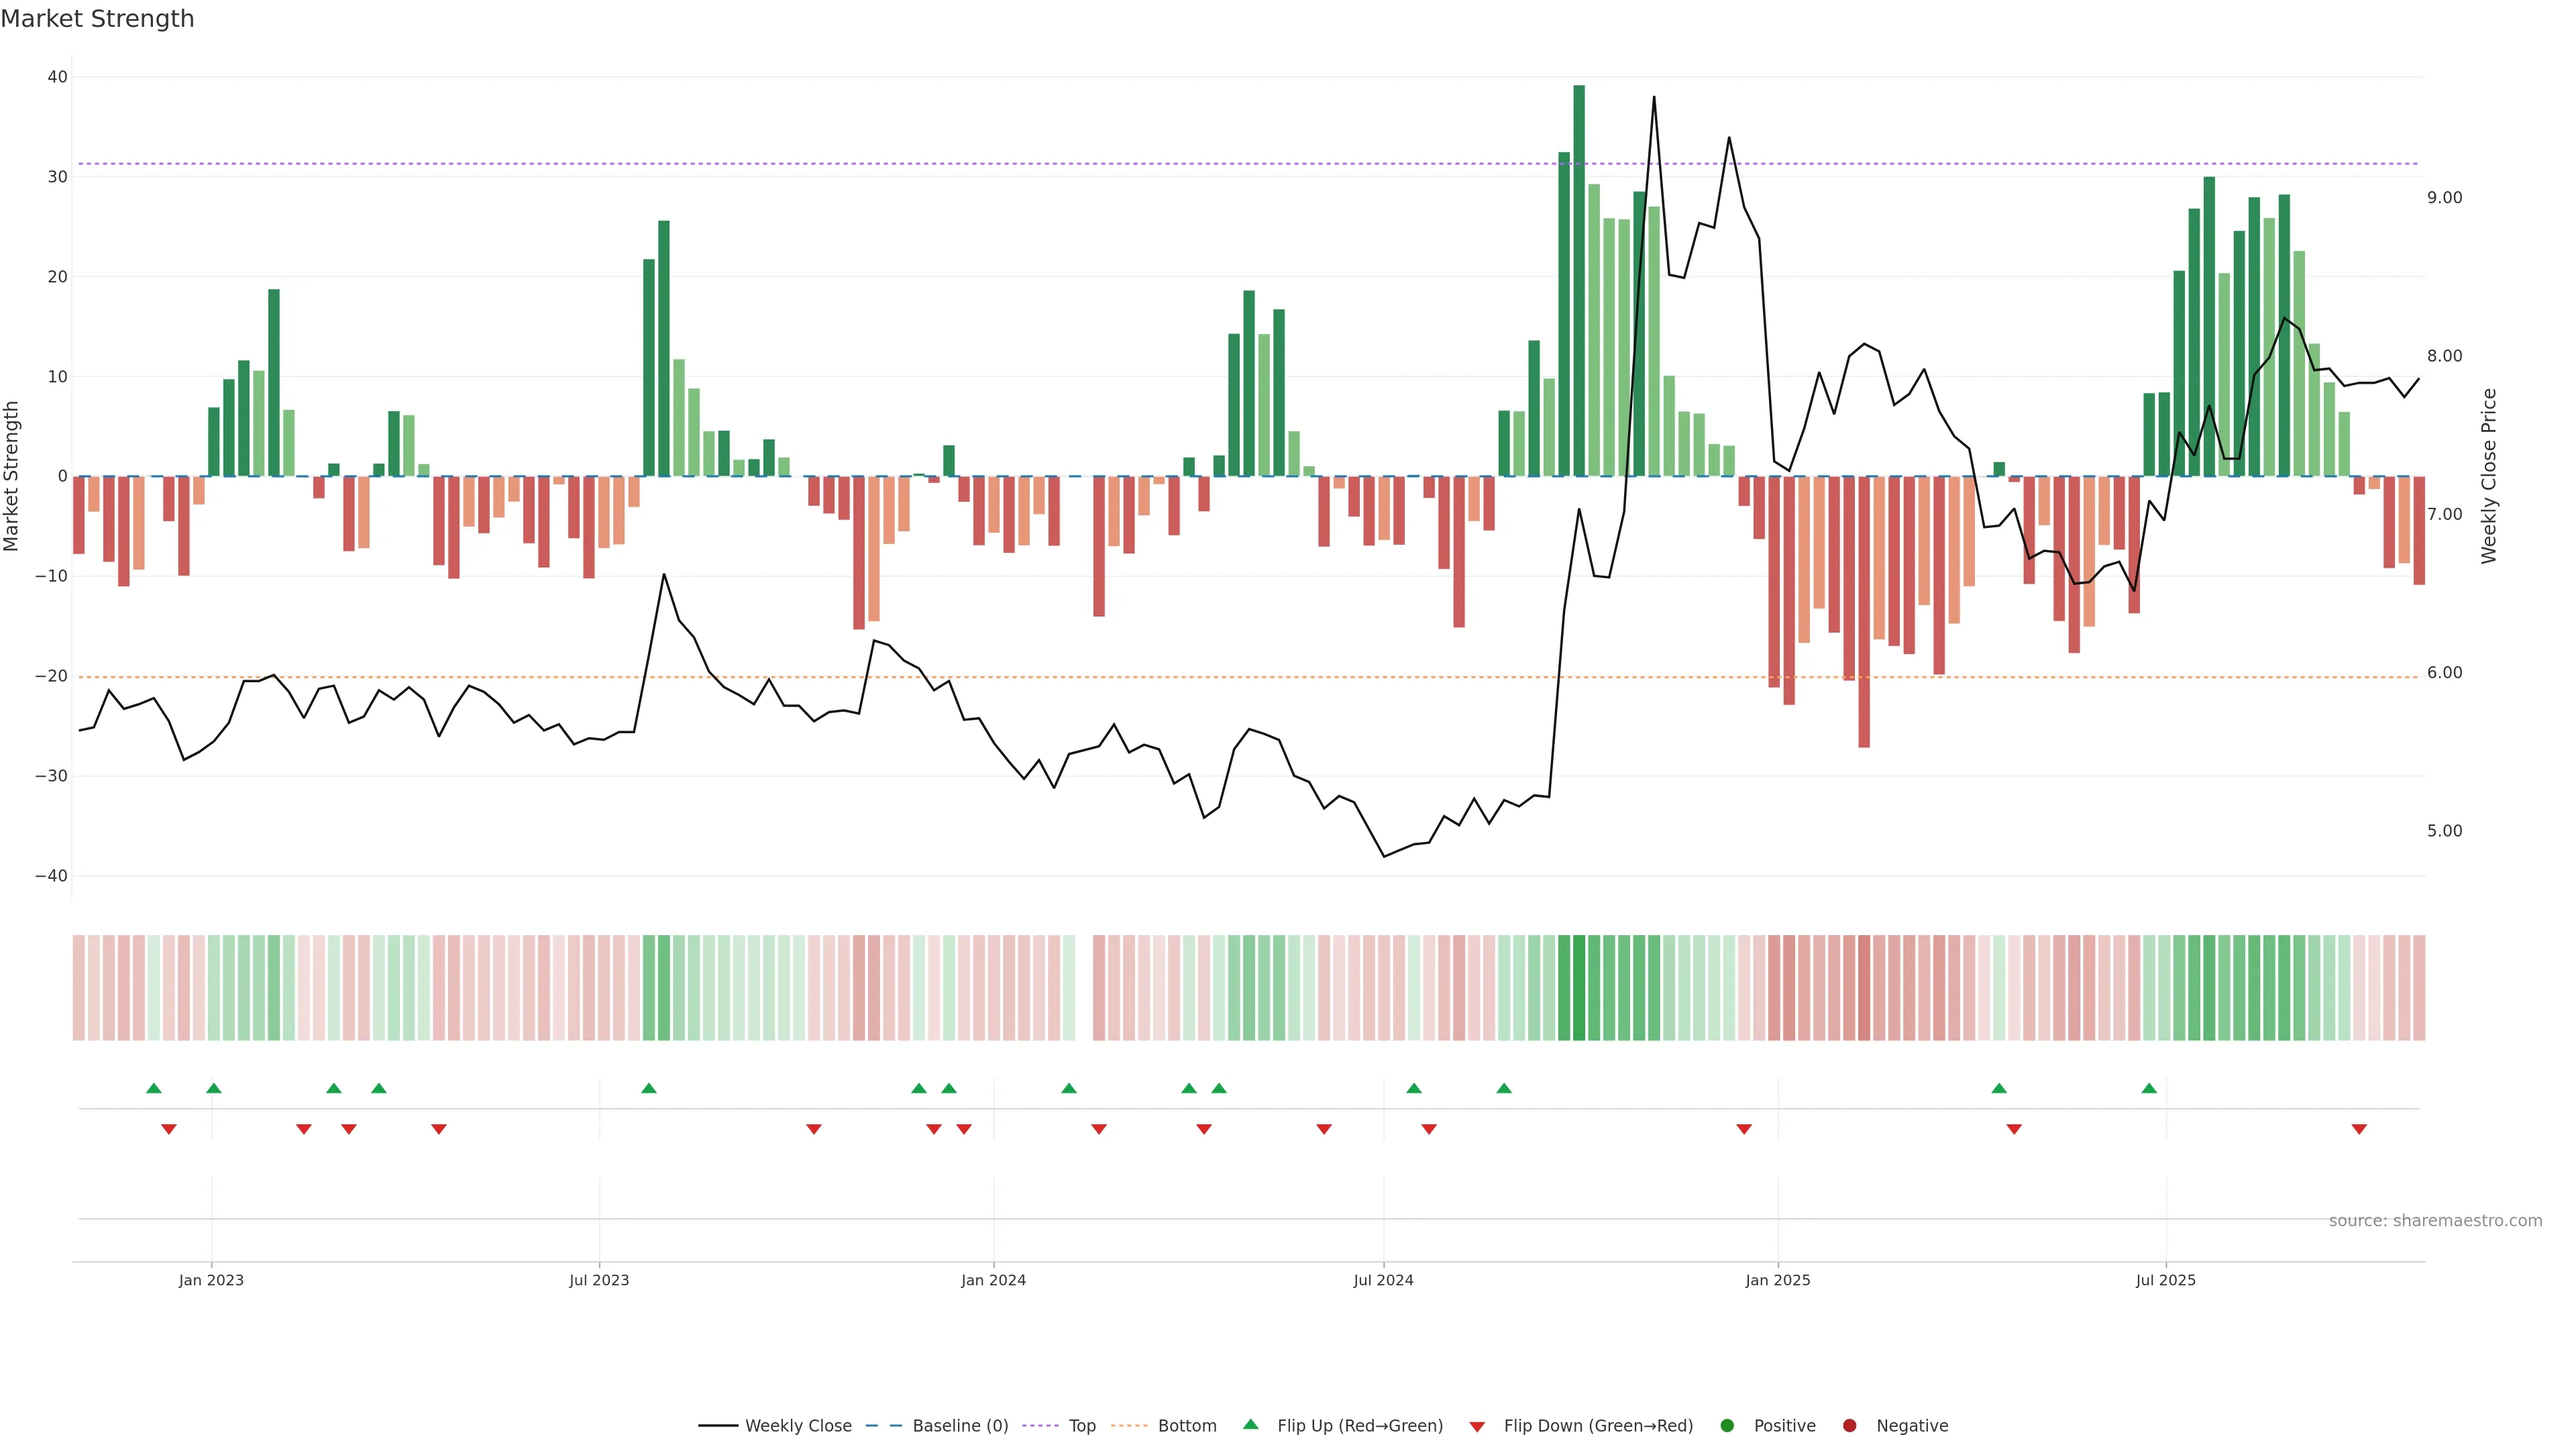This screenshot has height=1449, width=2576.
Task: Click the Market Strength chart title
Action: click(x=97, y=19)
